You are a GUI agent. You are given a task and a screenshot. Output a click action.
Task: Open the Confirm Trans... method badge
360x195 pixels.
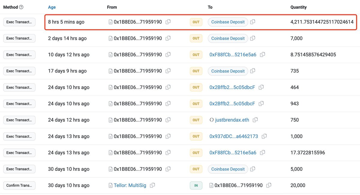[x=19, y=185]
